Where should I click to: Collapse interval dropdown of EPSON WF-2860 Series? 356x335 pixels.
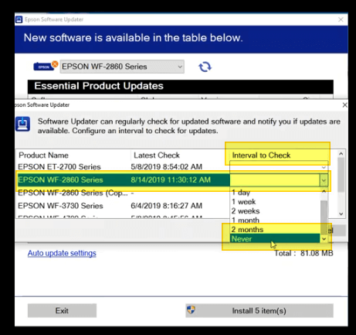(324, 180)
